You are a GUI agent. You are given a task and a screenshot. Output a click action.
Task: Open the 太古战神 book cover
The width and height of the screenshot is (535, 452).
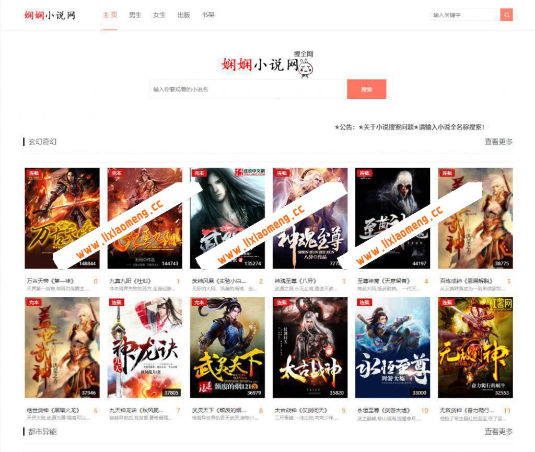point(310,347)
